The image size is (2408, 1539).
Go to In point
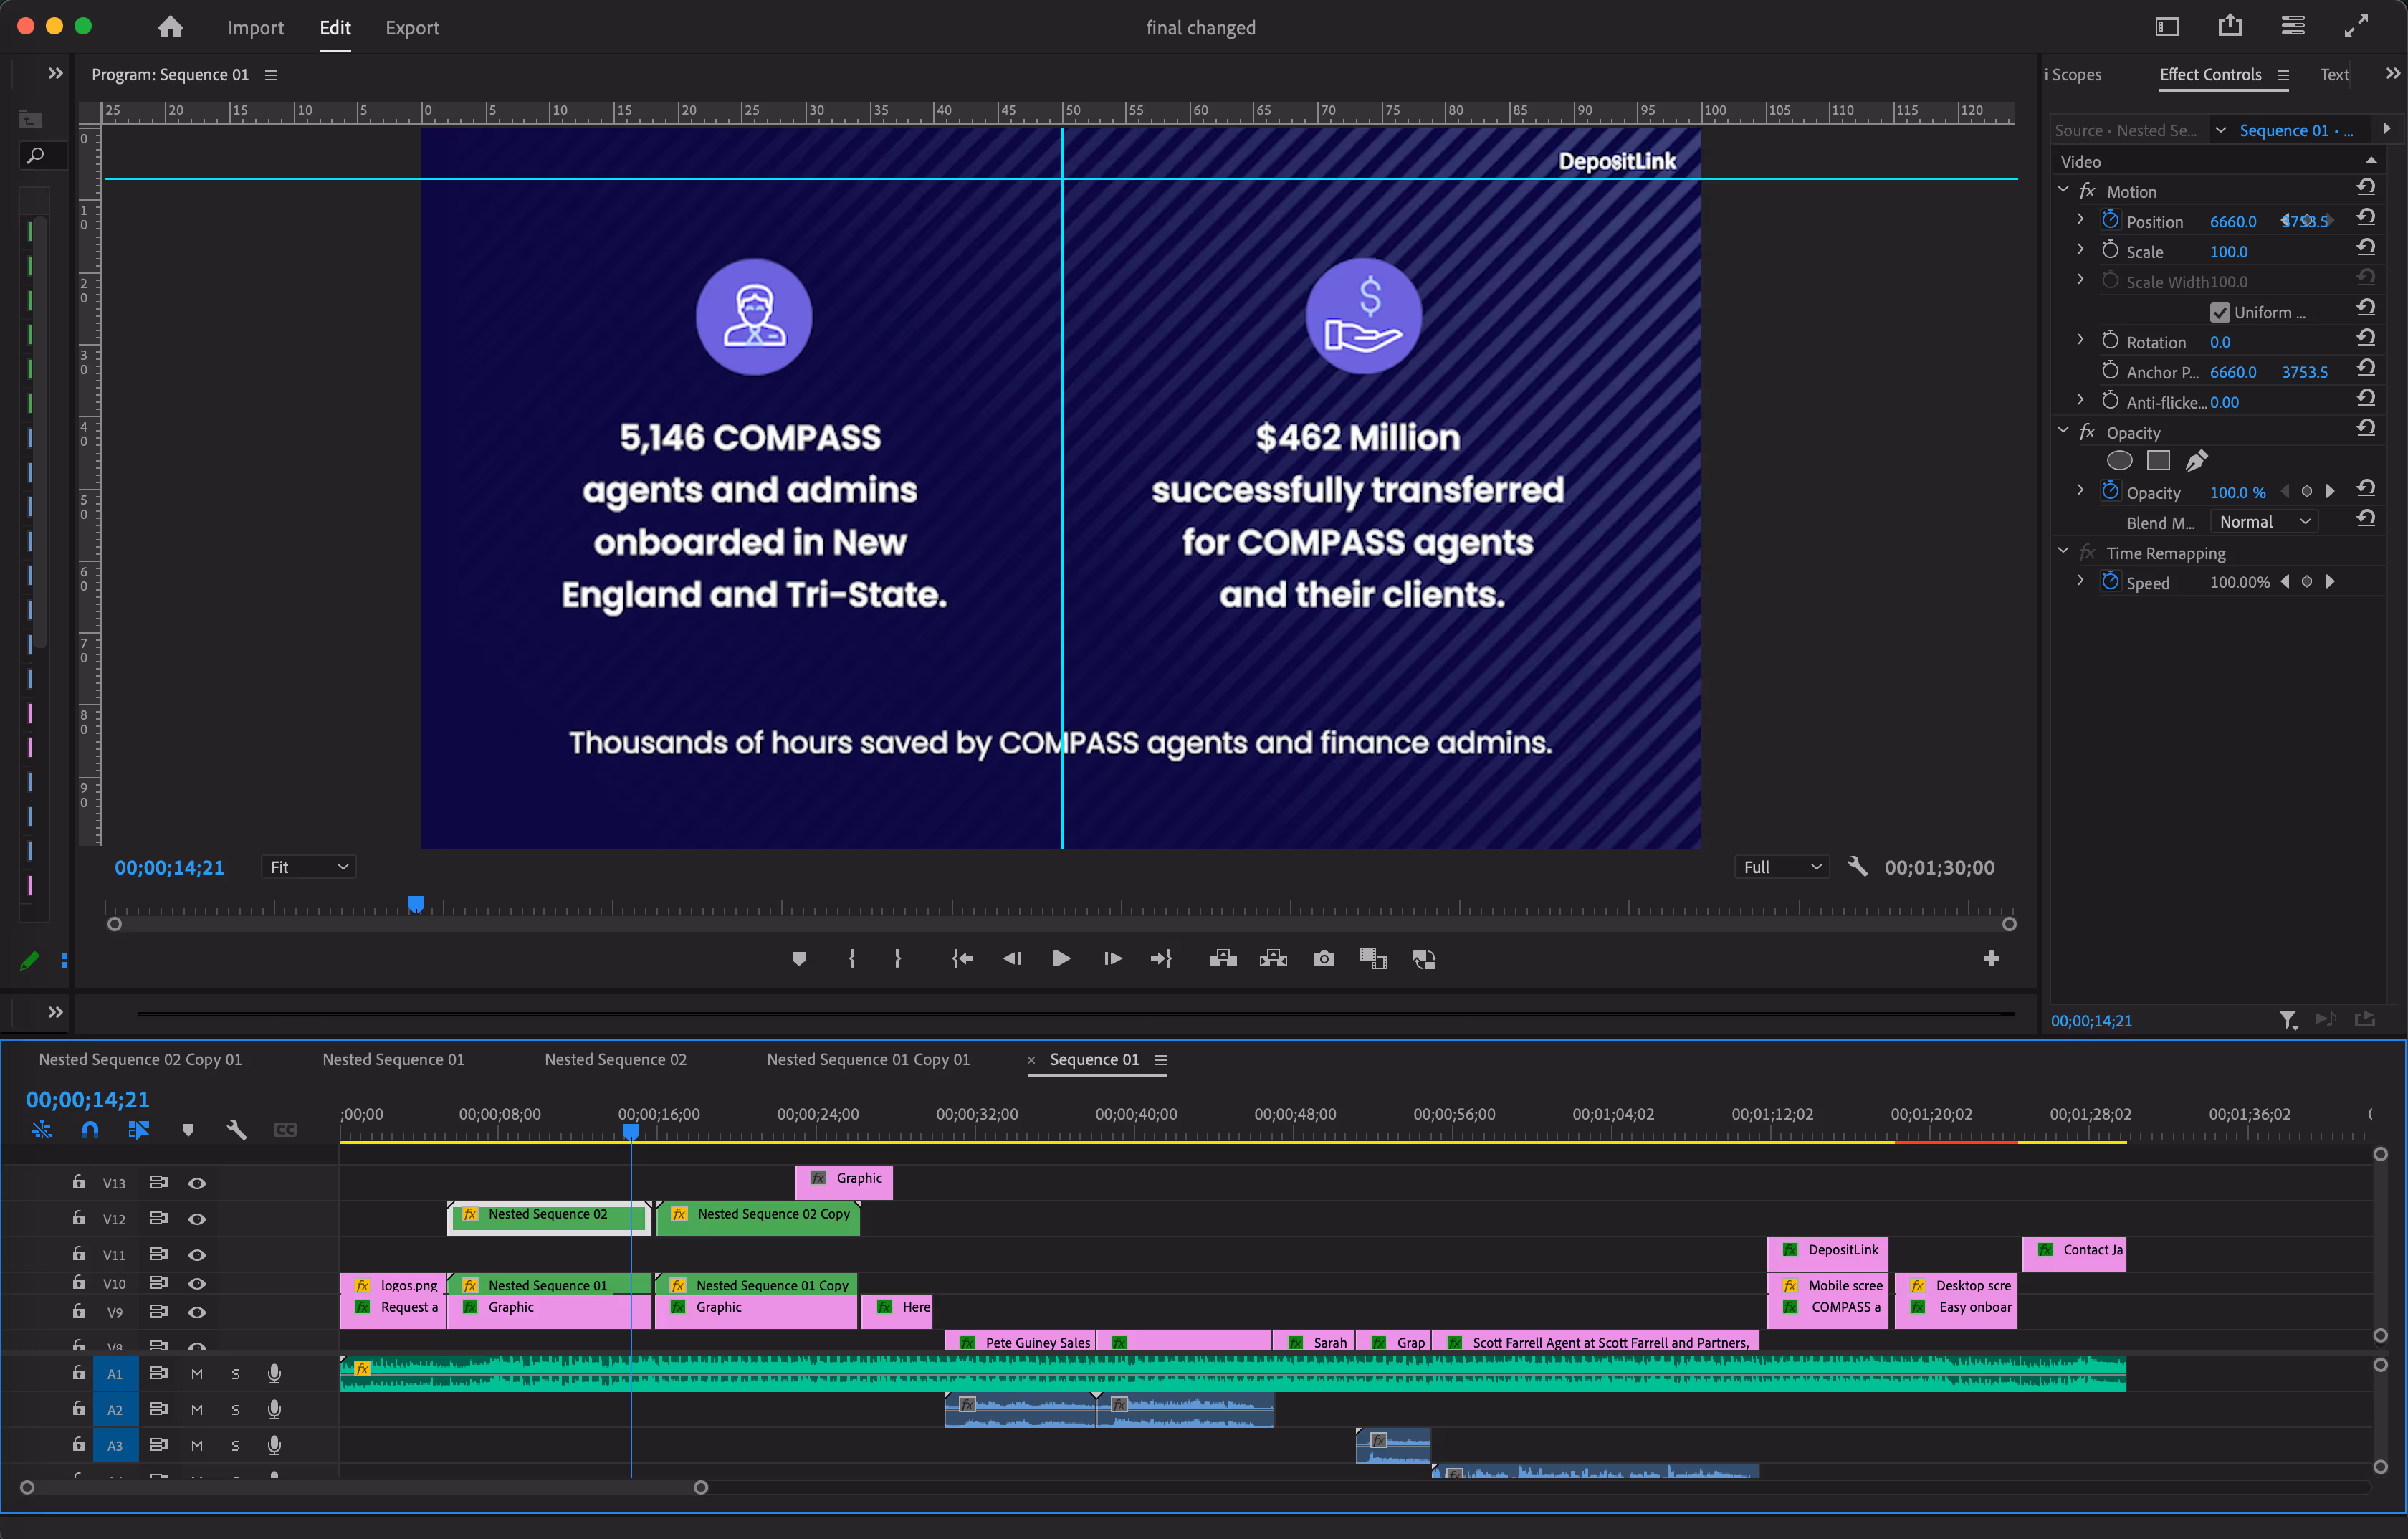(962, 958)
